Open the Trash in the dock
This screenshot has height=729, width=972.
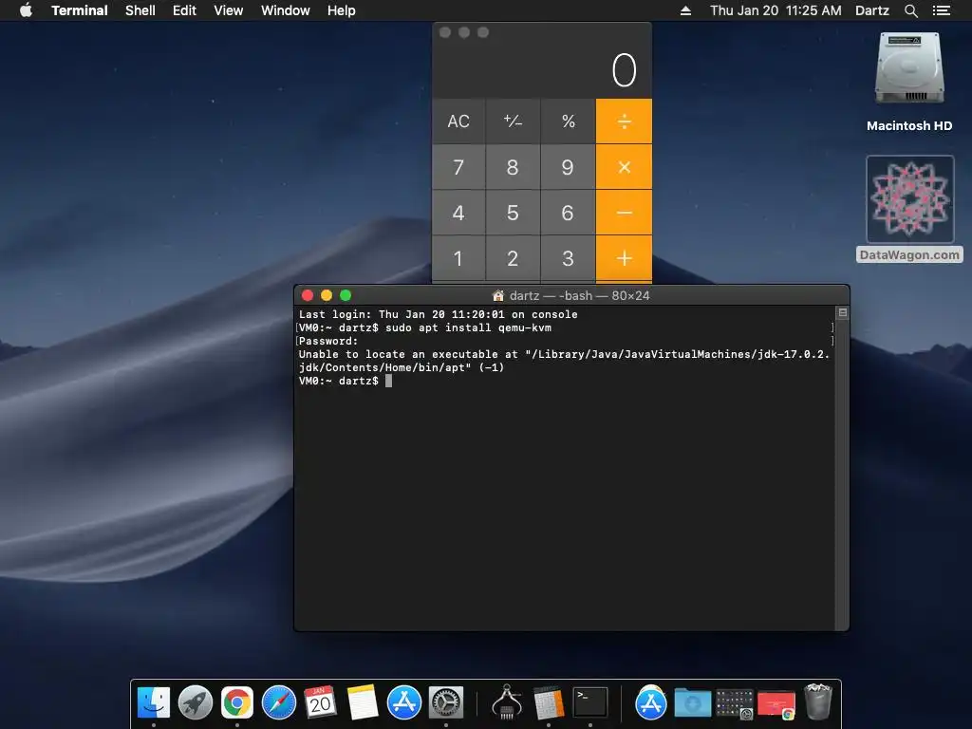pos(818,701)
